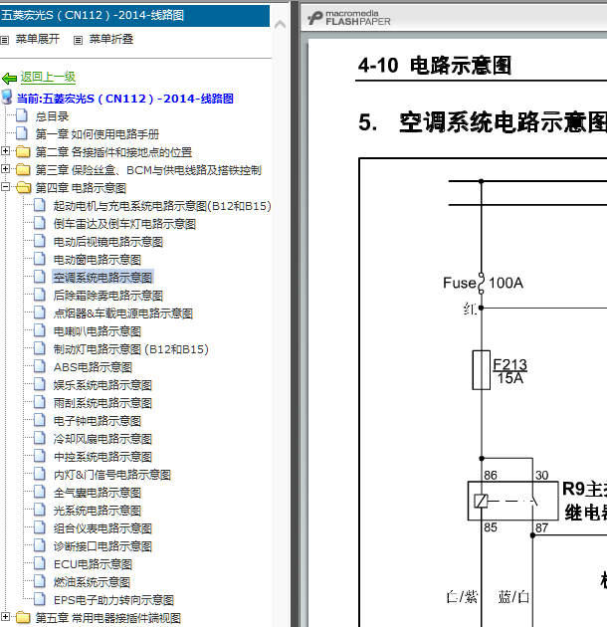
Task: Click the green back arrow icon
Action: (9, 78)
